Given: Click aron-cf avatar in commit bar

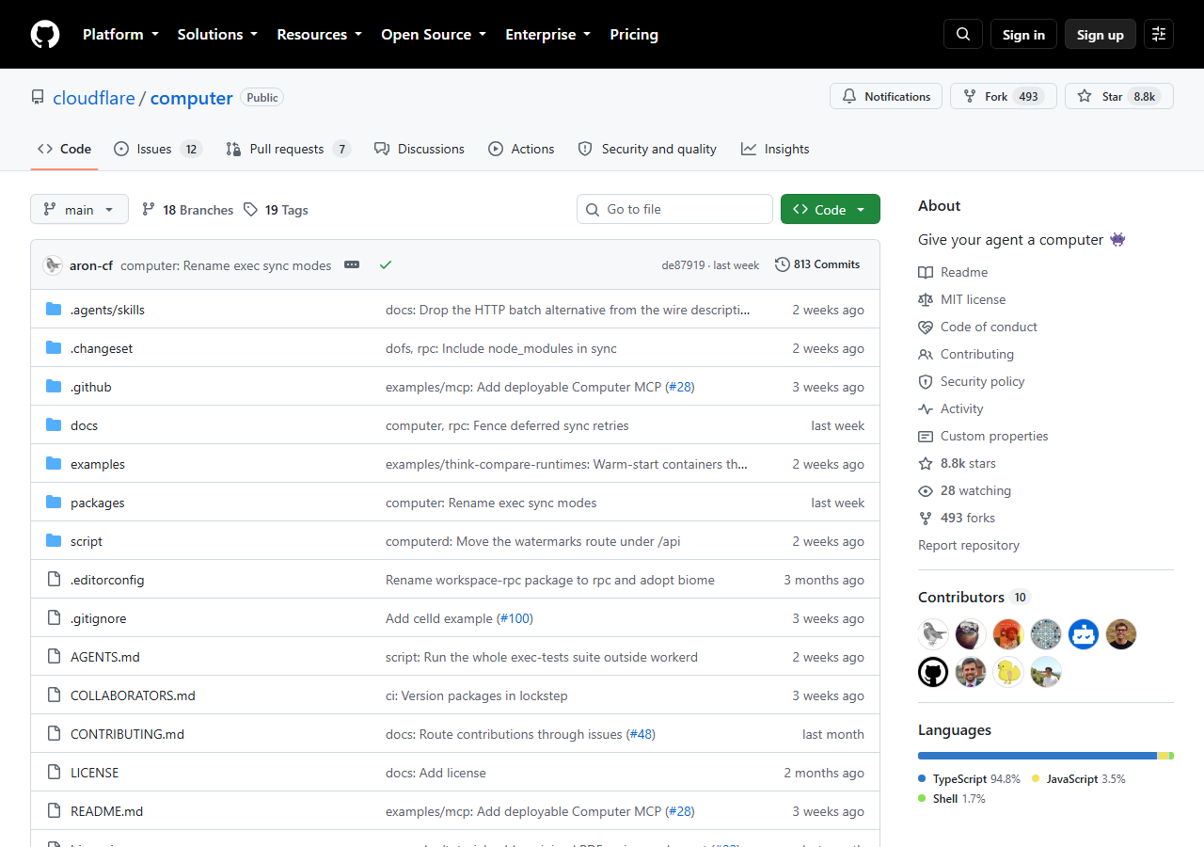Looking at the screenshot, I should point(53,264).
